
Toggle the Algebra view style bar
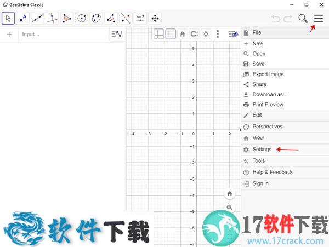point(117,34)
